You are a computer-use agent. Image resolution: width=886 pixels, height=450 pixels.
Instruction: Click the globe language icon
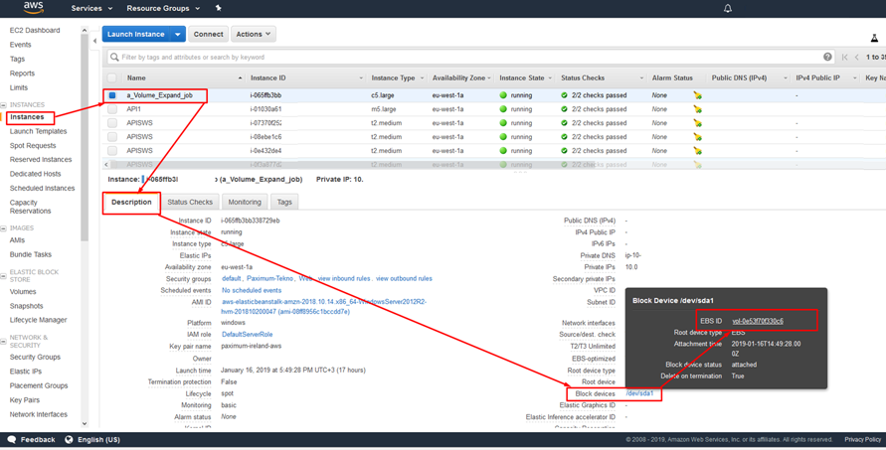(69, 439)
